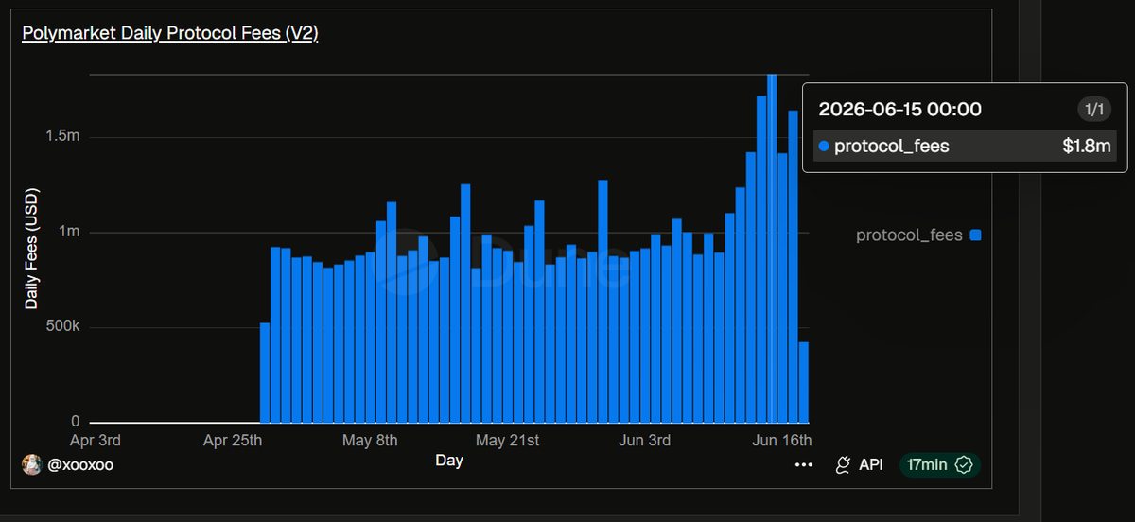
Task: Select the last short bar at the chart's right end
Action: tap(804, 382)
